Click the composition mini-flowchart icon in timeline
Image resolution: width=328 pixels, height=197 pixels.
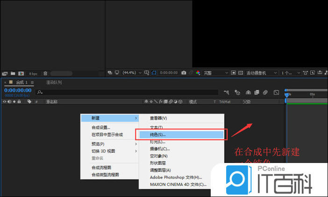(227, 93)
